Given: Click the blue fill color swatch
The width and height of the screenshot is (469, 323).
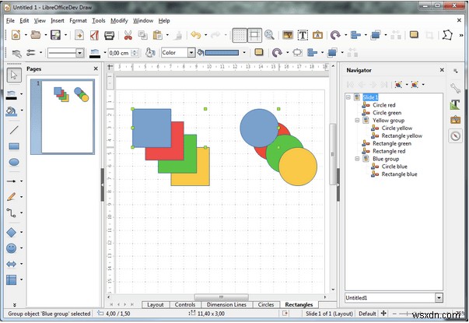Looking at the screenshot, I should click(222, 53).
